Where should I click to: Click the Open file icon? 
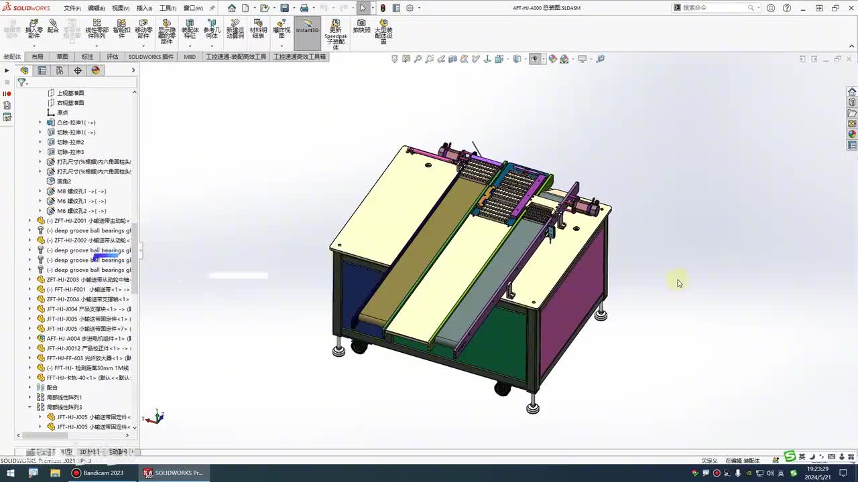point(264,8)
